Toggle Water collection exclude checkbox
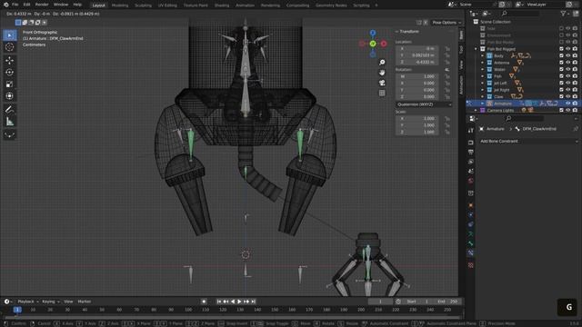 click(x=561, y=69)
